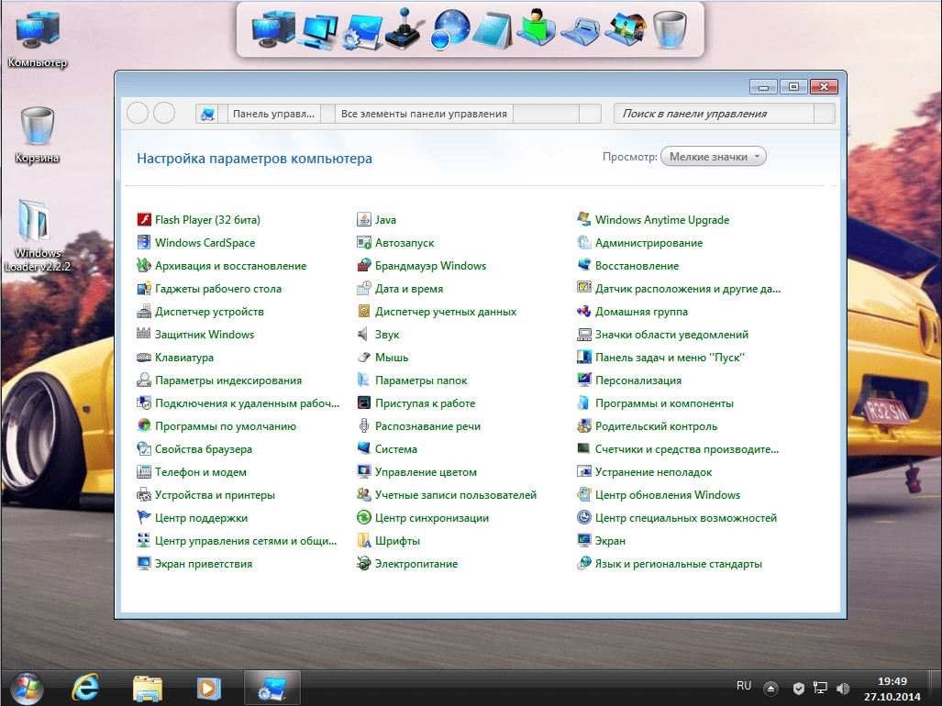Click the Центр поддержки flag icon
The height and width of the screenshot is (706, 942).
(144, 517)
